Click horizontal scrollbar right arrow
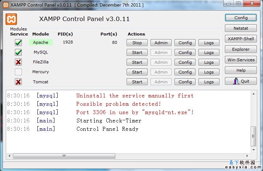 pyautogui.click(x=247, y=156)
